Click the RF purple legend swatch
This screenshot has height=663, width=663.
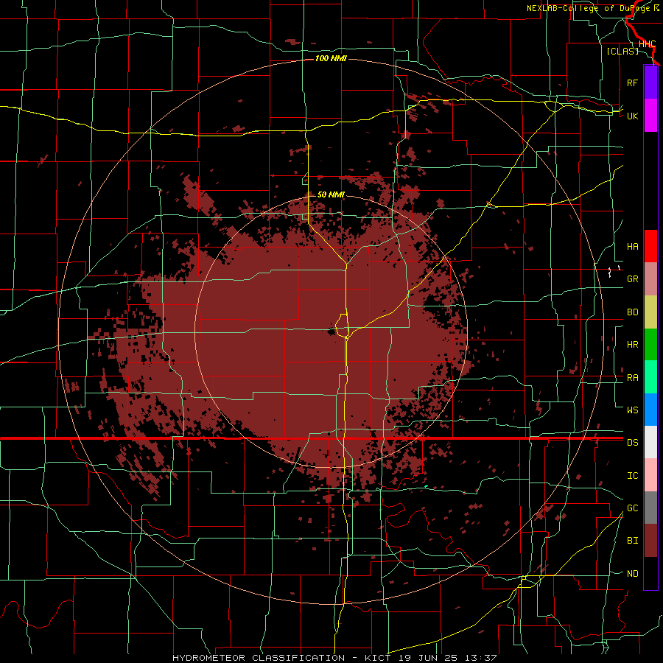pos(650,82)
